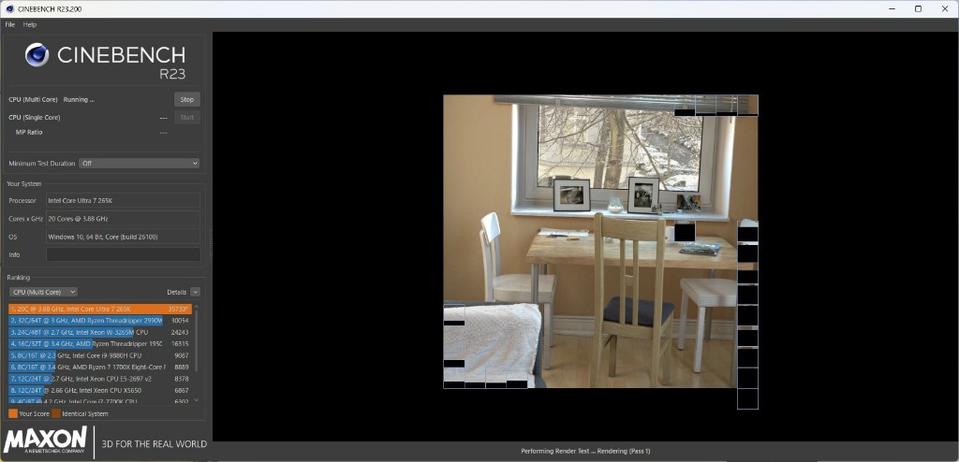This screenshot has height=462, width=959.
Task: Maximize the Cinebench window
Action: point(918,8)
